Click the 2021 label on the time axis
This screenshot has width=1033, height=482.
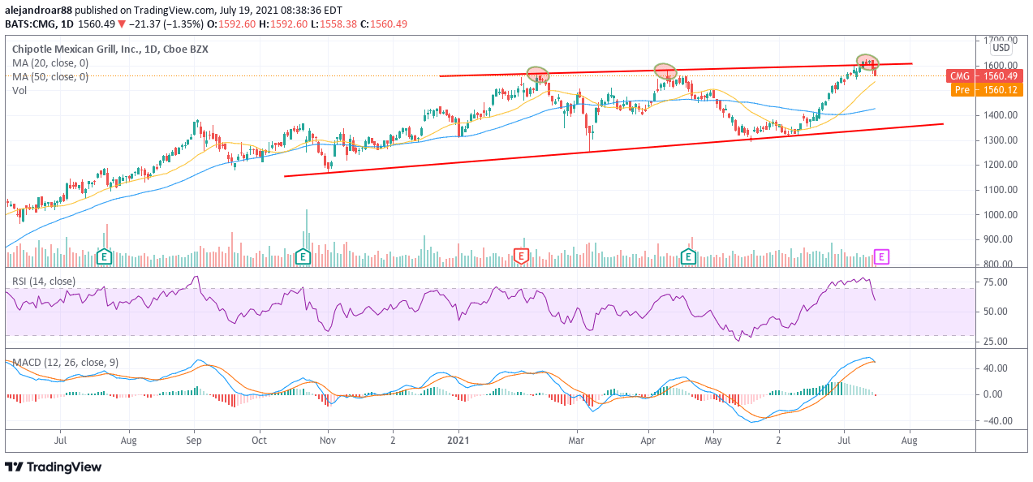click(x=459, y=439)
